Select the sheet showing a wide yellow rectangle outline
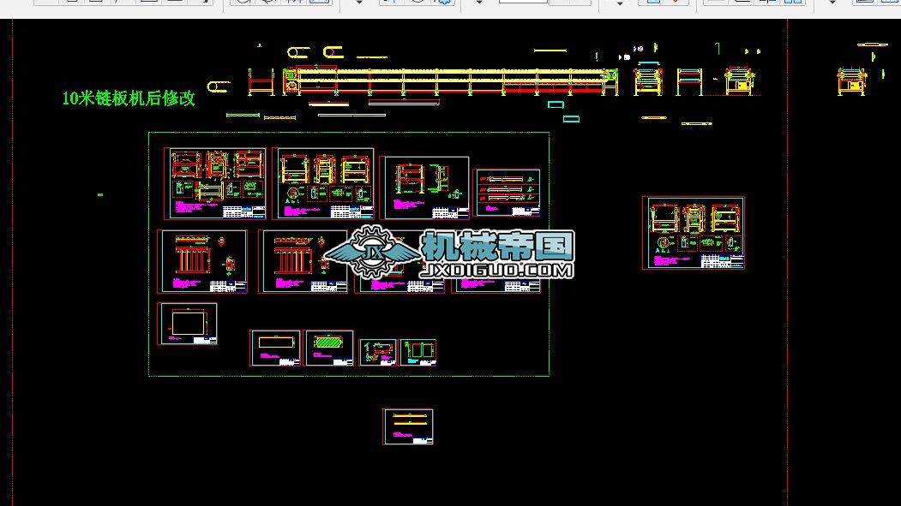This screenshot has height=506, width=901. pos(275,348)
